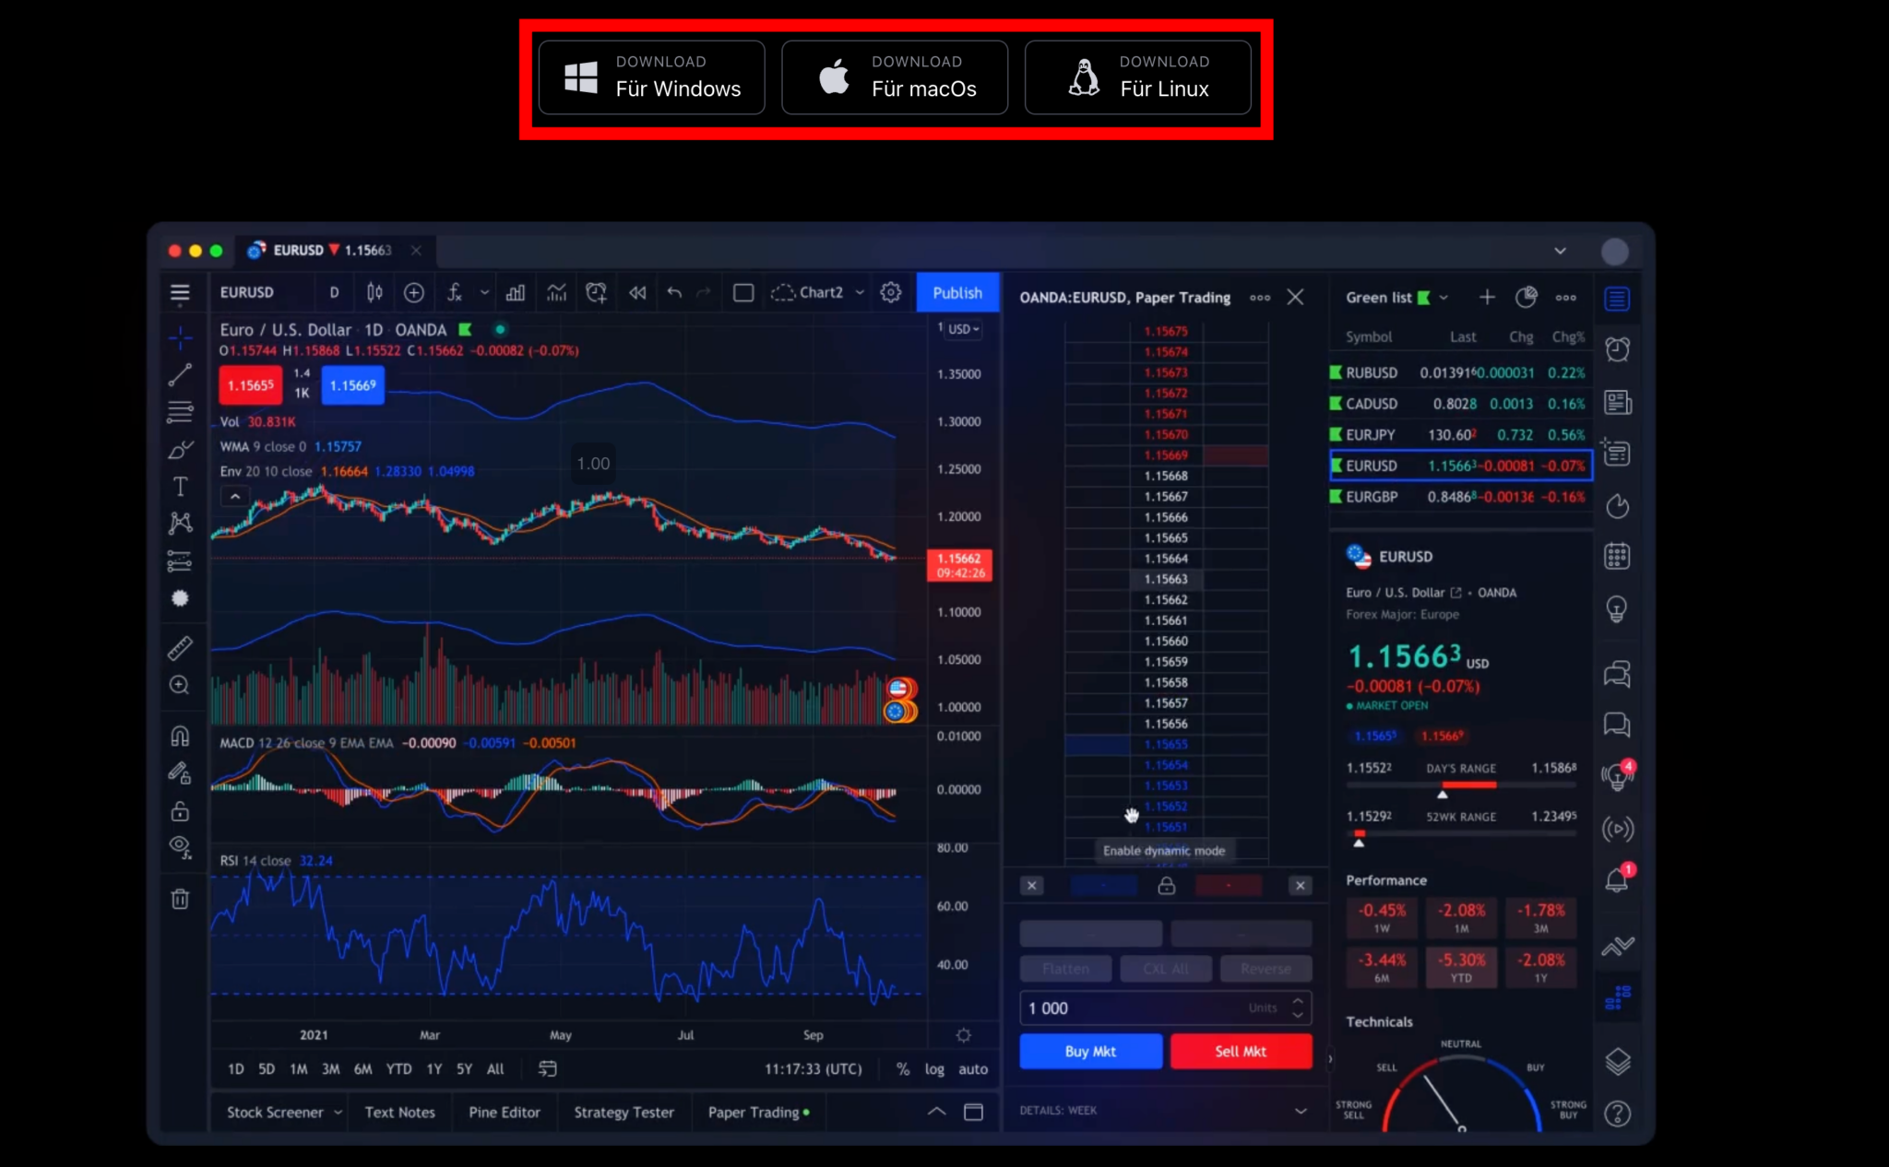
Task: Remove drawings with the trash icon
Action: coord(181,899)
